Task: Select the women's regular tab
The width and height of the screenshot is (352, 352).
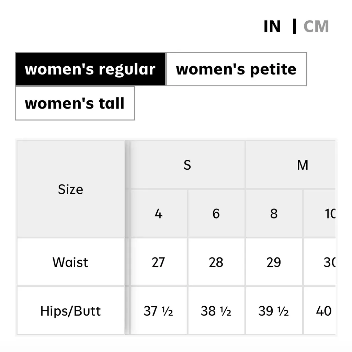Action: tap(90, 69)
